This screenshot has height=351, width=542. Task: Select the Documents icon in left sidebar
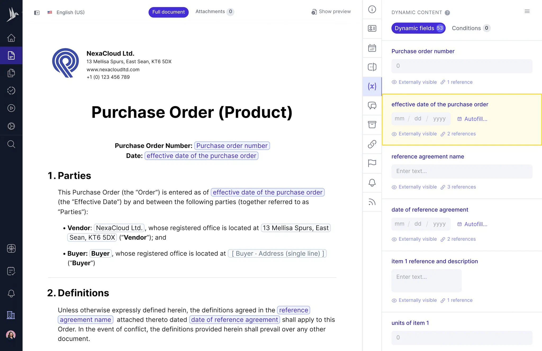pyautogui.click(x=11, y=56)
